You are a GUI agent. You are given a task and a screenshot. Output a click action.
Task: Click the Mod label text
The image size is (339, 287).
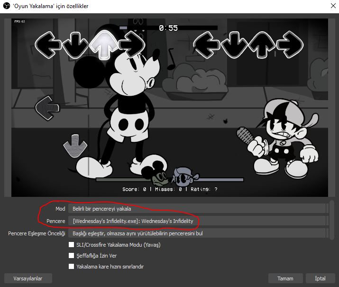60,209
